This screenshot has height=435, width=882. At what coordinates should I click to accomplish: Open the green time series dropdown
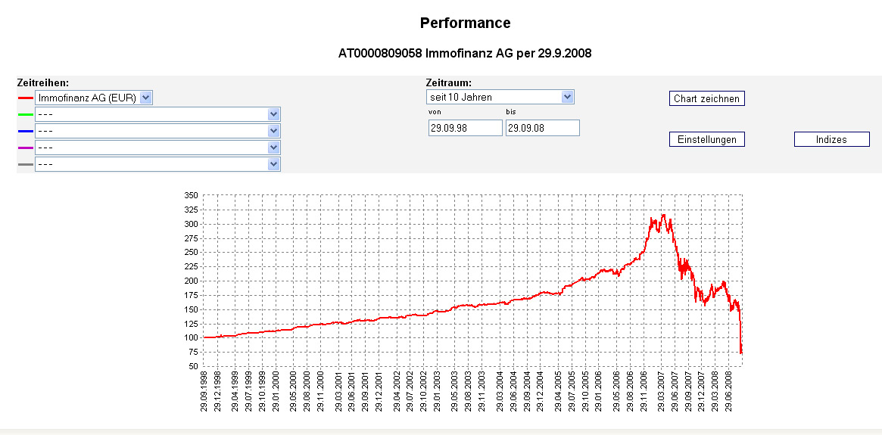(157, 115)
